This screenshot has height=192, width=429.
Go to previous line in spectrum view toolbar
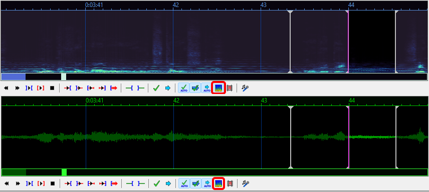(x=7, y=88)
